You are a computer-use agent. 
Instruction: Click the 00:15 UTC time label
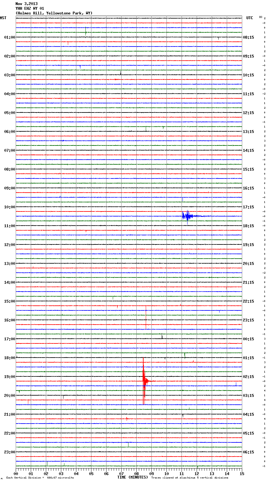click(248, 339)
